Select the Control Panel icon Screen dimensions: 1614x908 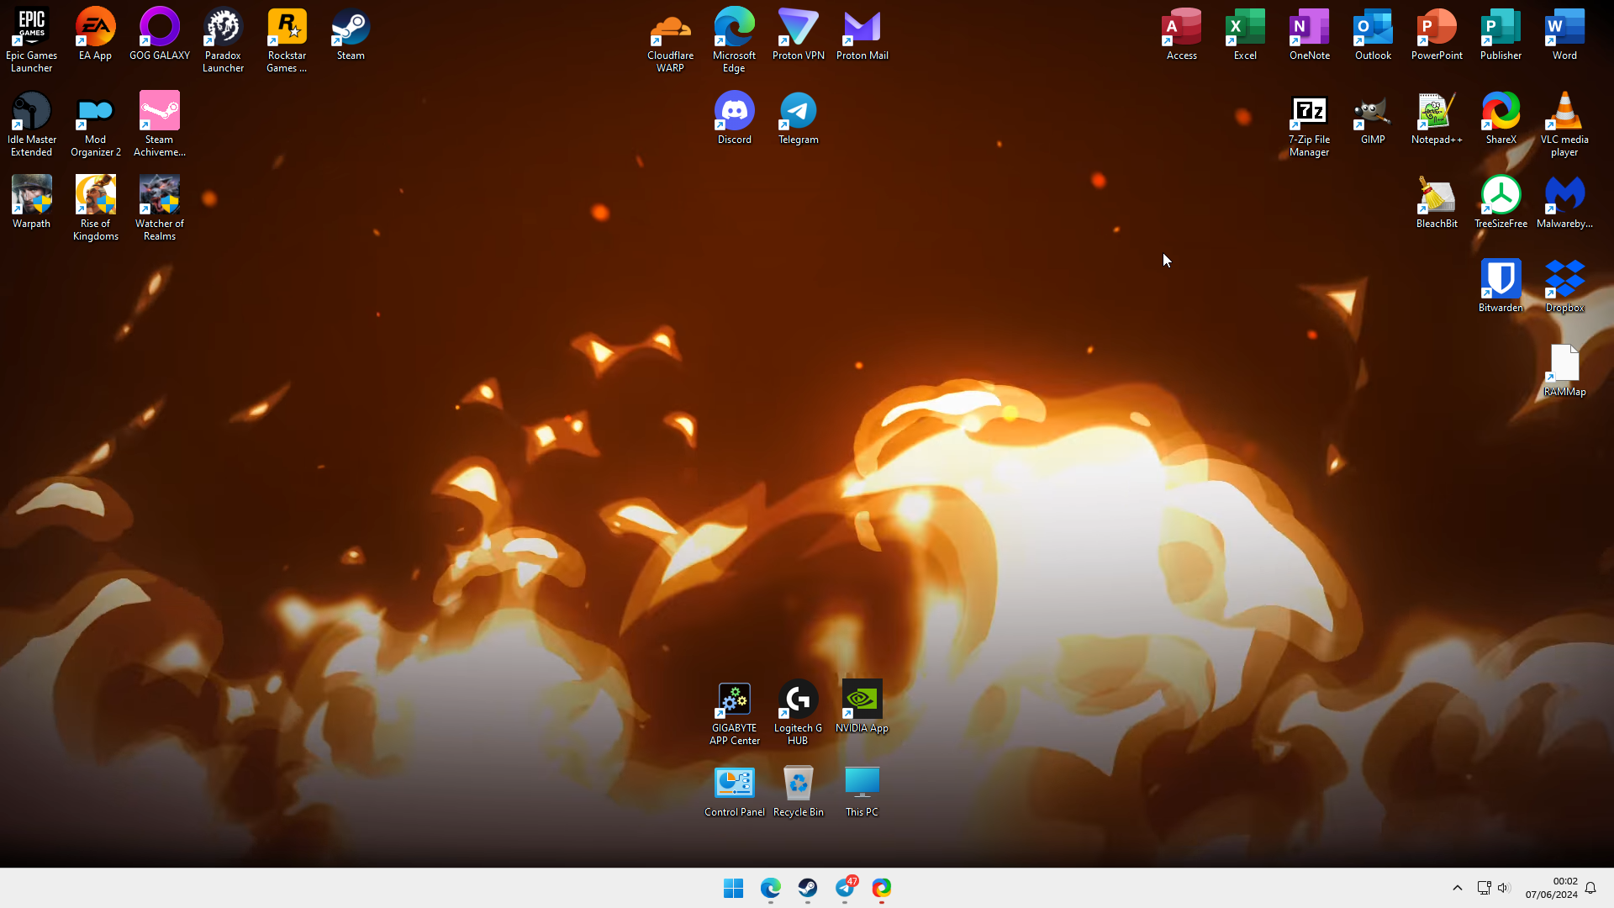[735, 790]
